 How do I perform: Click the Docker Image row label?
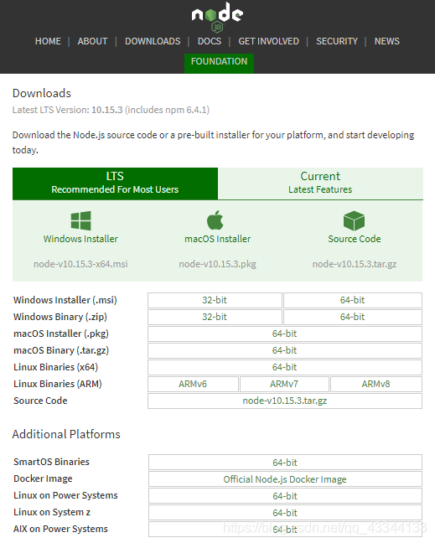click(x=43, y=479)
